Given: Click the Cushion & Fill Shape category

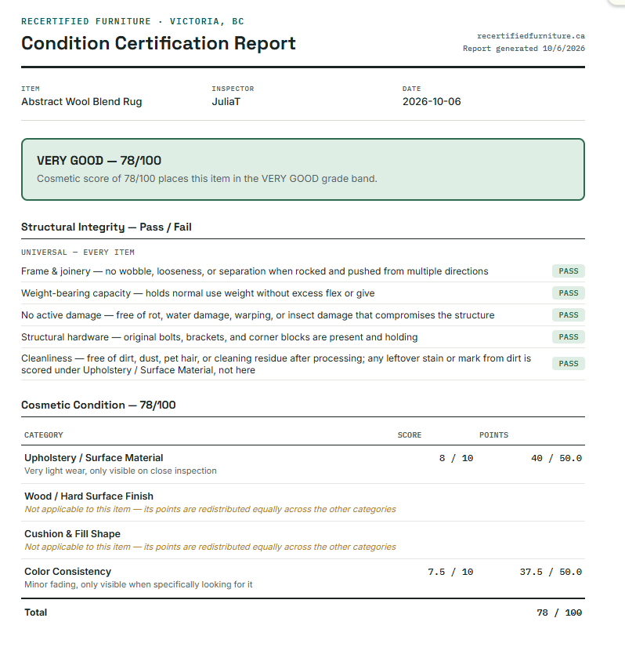Looking at the screenshot, I should [72, 534].
